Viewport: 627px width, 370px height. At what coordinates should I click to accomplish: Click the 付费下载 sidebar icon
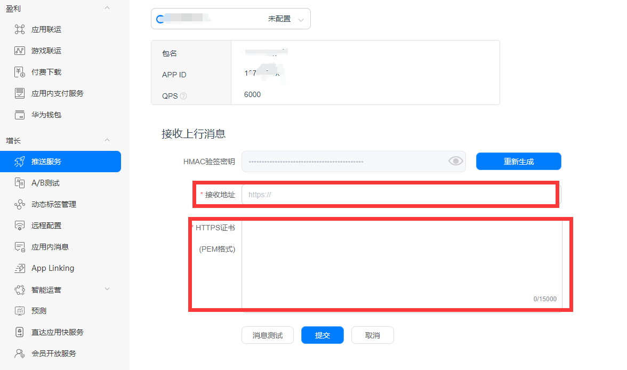point(20,72)
